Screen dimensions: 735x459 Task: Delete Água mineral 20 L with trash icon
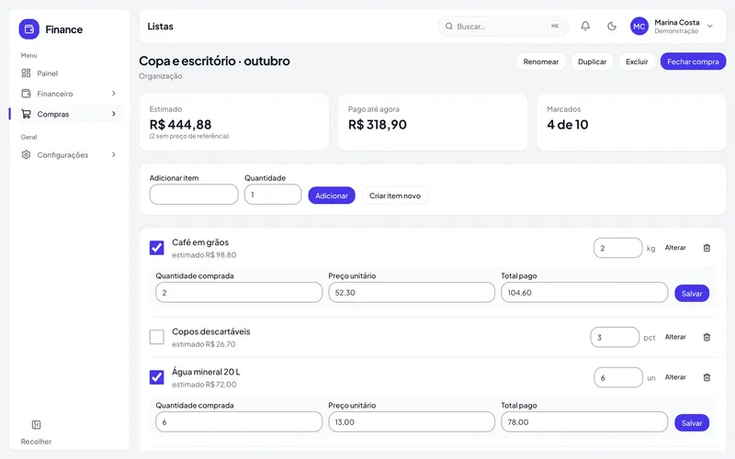coord(707,377)
